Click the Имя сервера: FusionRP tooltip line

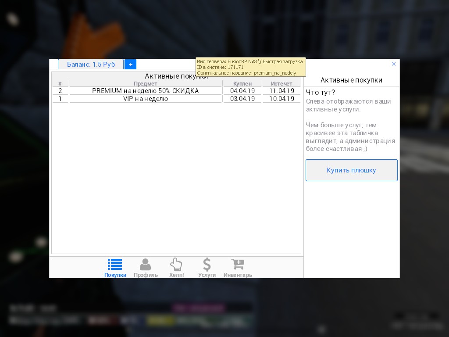pyautogui.click(x=249, y=61)
